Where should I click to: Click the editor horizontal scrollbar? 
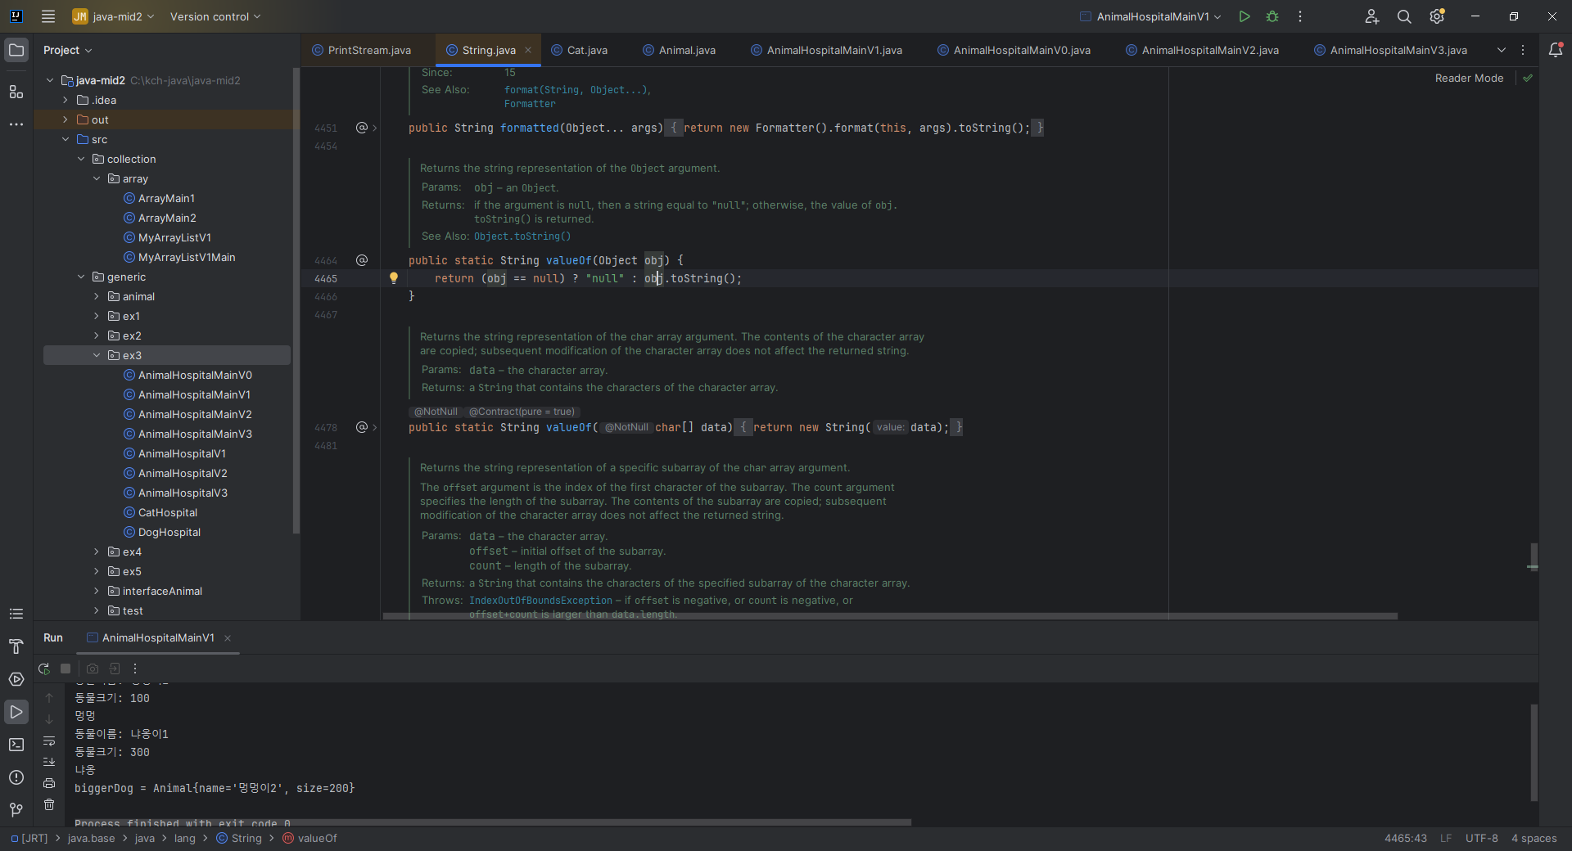pos(890,616)
